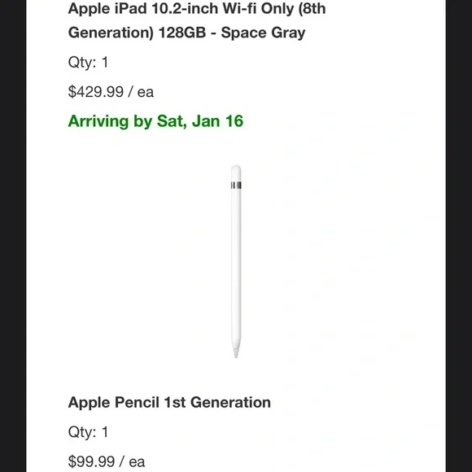Click the Apple Pencil's tip in image
Viewport: 472px width, 472px height.
(x=236, y=351)
